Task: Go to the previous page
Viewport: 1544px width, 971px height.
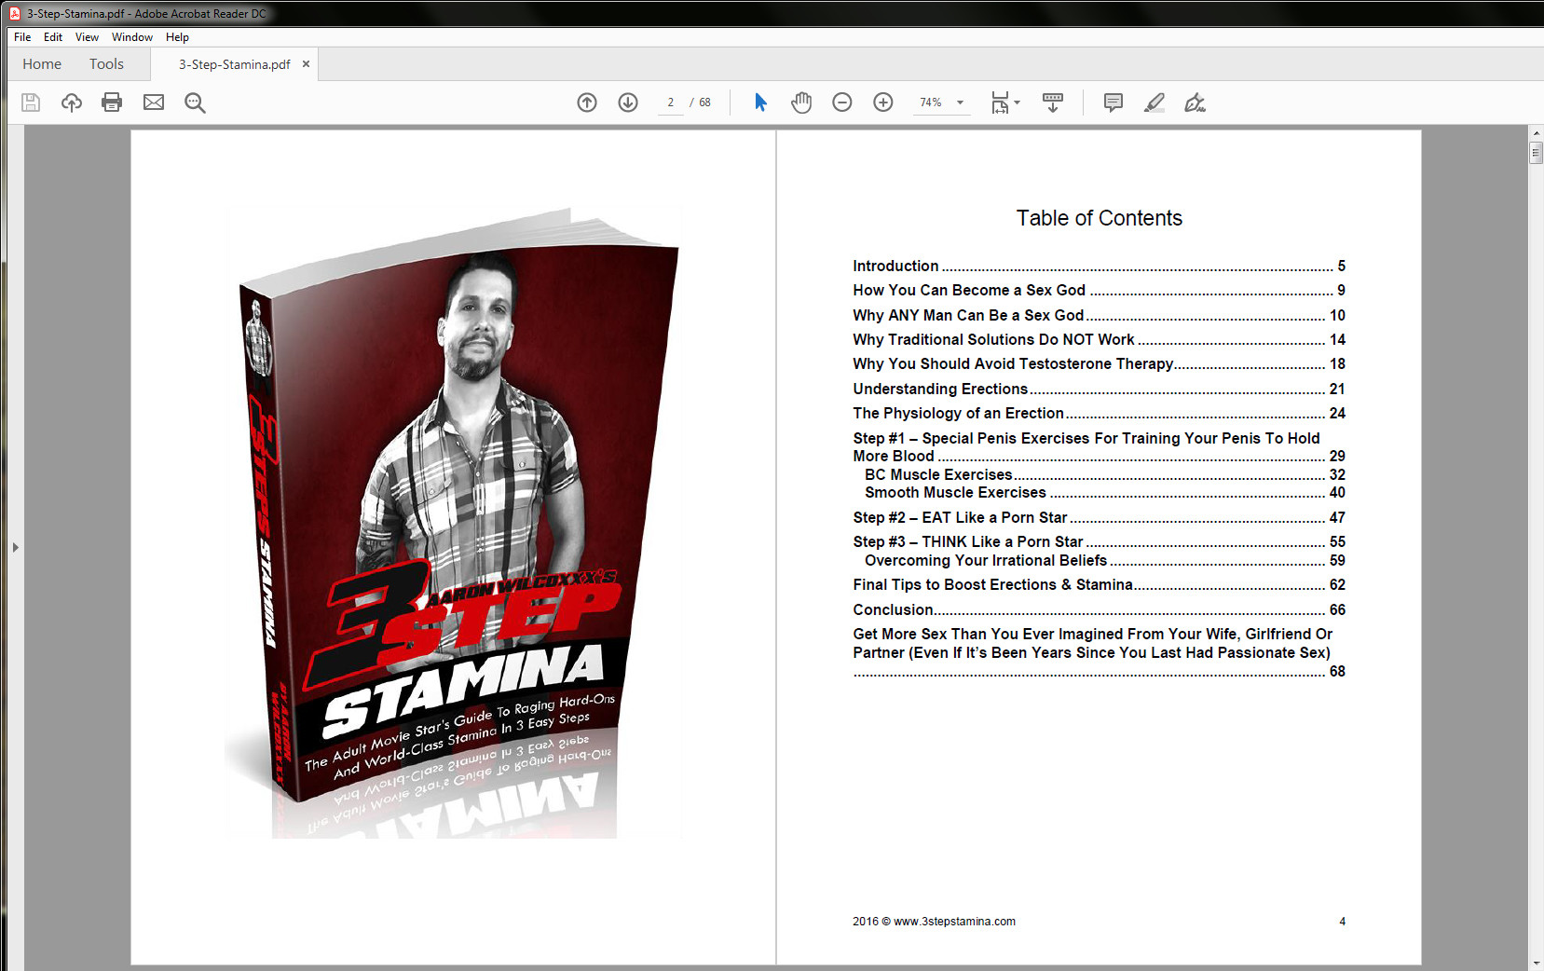Action: pyautogui.click(x=587, y=103)
